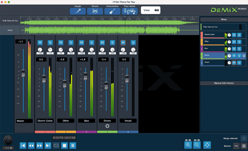
Task: Start Vocals separation with the microphone icon
Action: pyautogui.click(x=78, y=11)
